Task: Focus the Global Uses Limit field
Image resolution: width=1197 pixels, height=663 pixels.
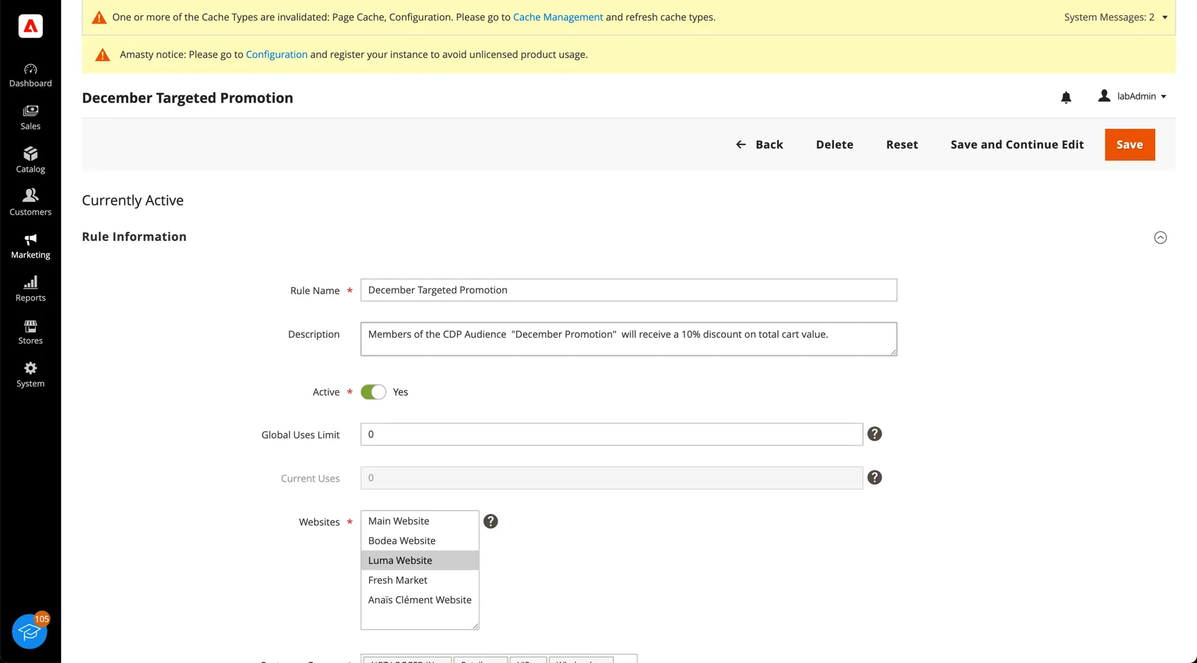Action: pos(612,434)
